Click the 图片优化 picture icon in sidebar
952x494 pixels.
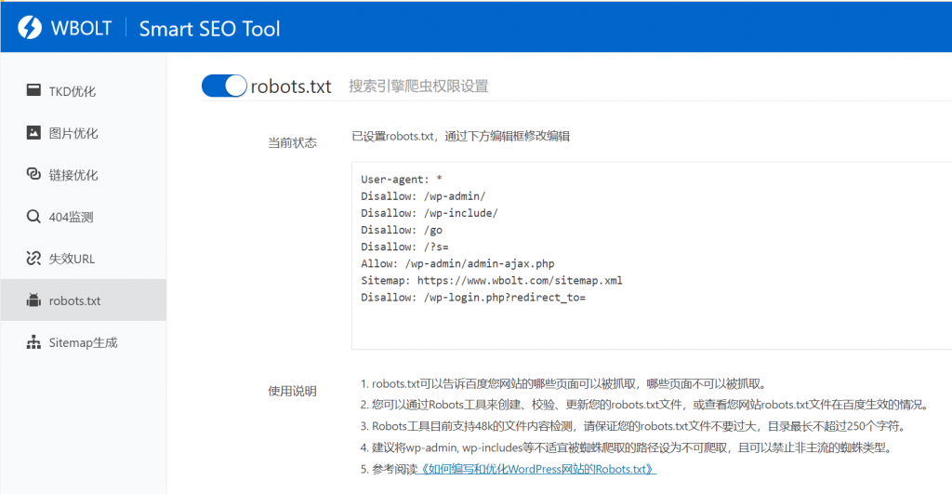[33, 132]
